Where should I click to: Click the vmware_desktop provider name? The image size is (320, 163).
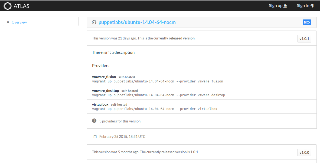pos(105,91)
